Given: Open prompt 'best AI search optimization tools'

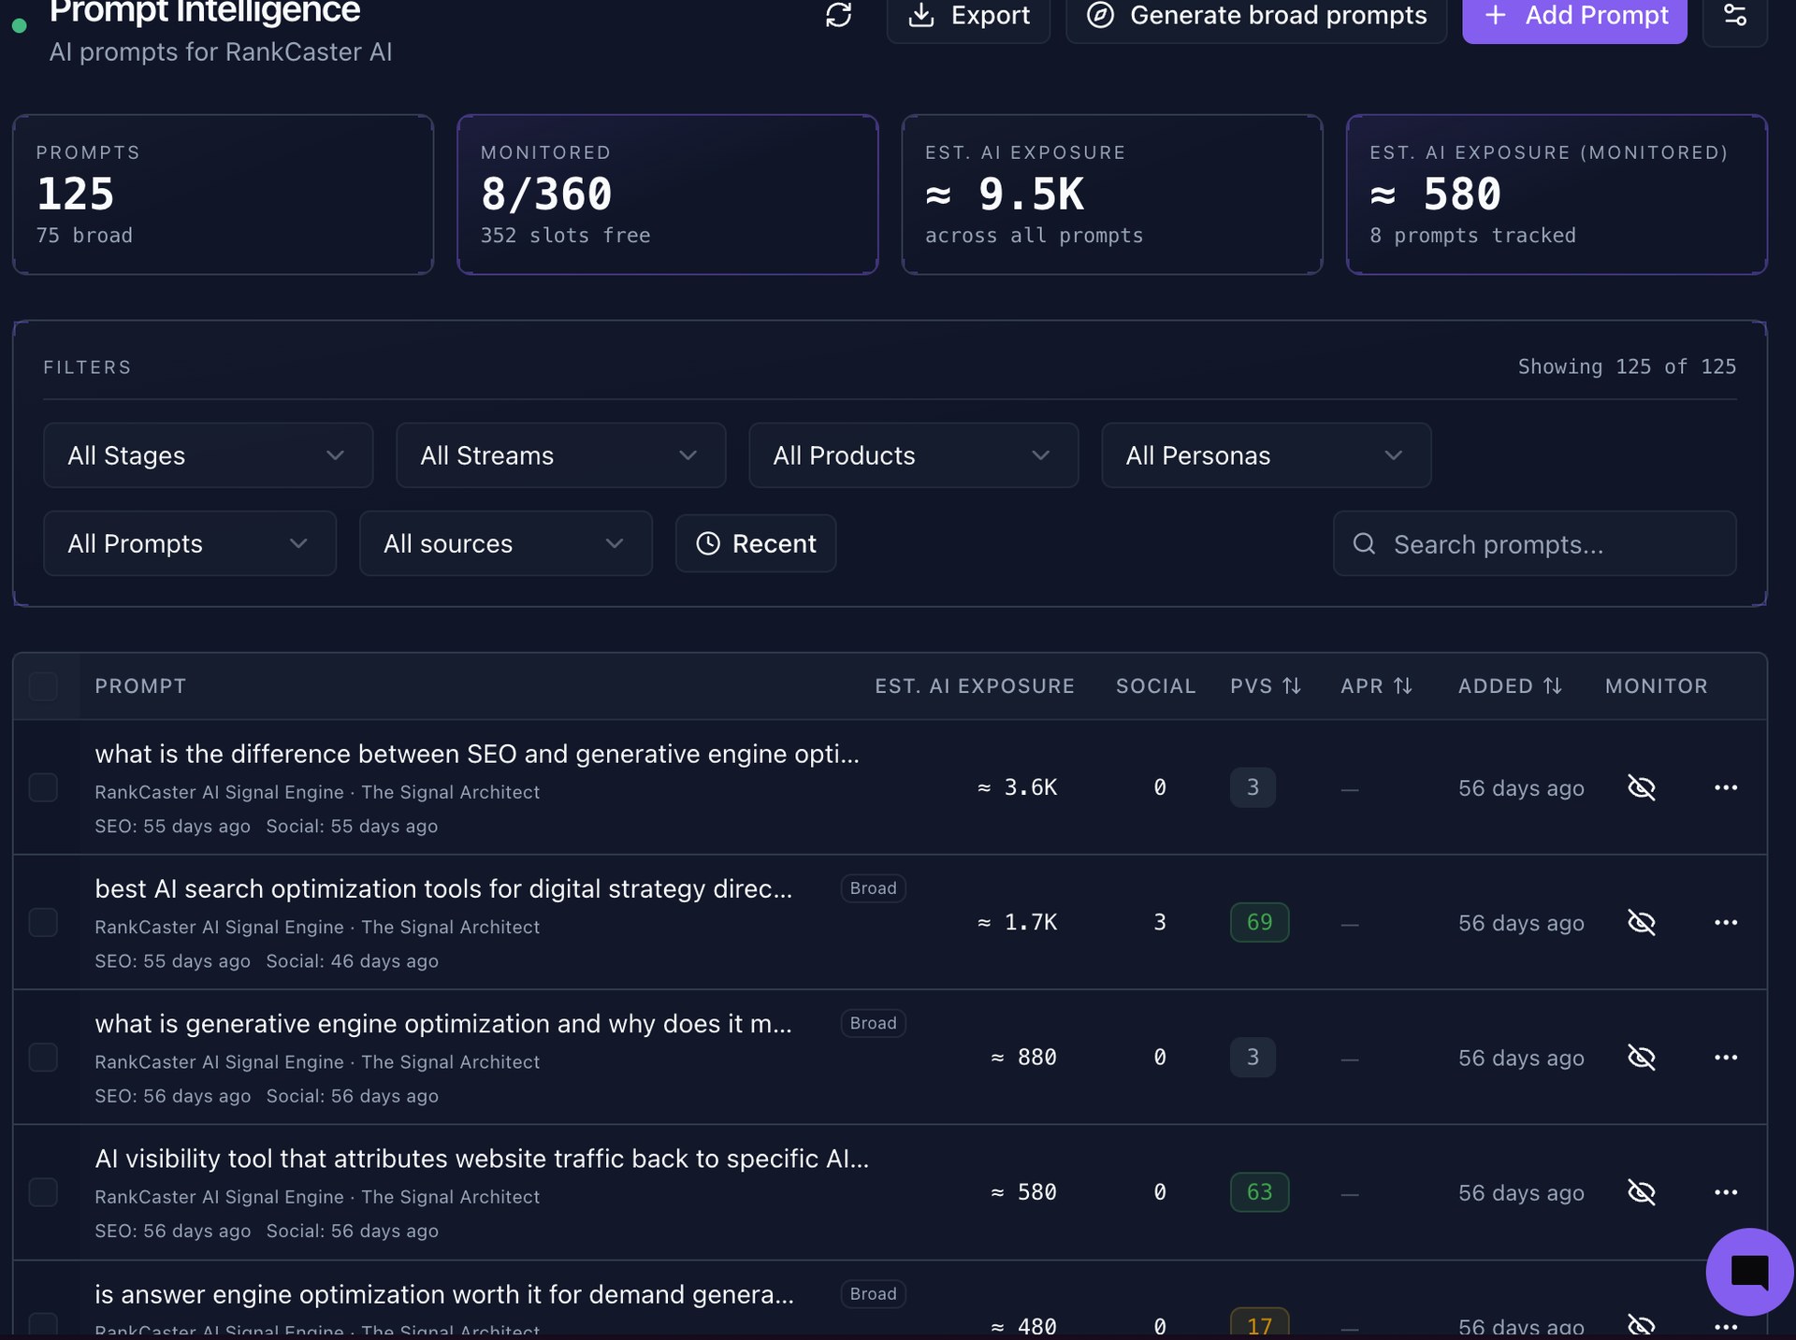Looking at the screenshot, I should (443, 888).
